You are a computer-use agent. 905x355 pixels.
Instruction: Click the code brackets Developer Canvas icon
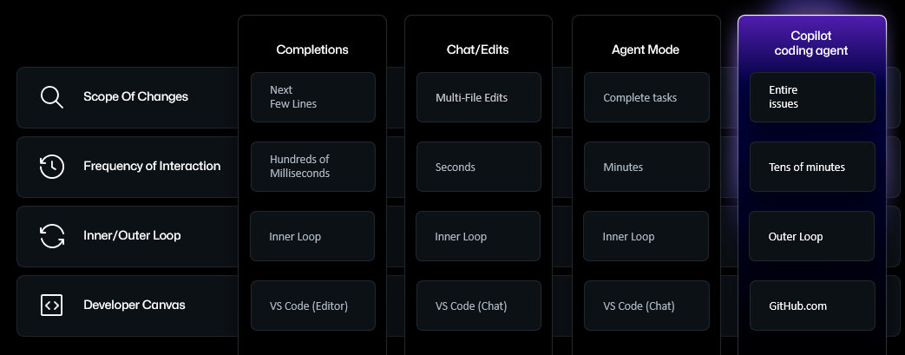pyautogui.click(x=51, y=306)
